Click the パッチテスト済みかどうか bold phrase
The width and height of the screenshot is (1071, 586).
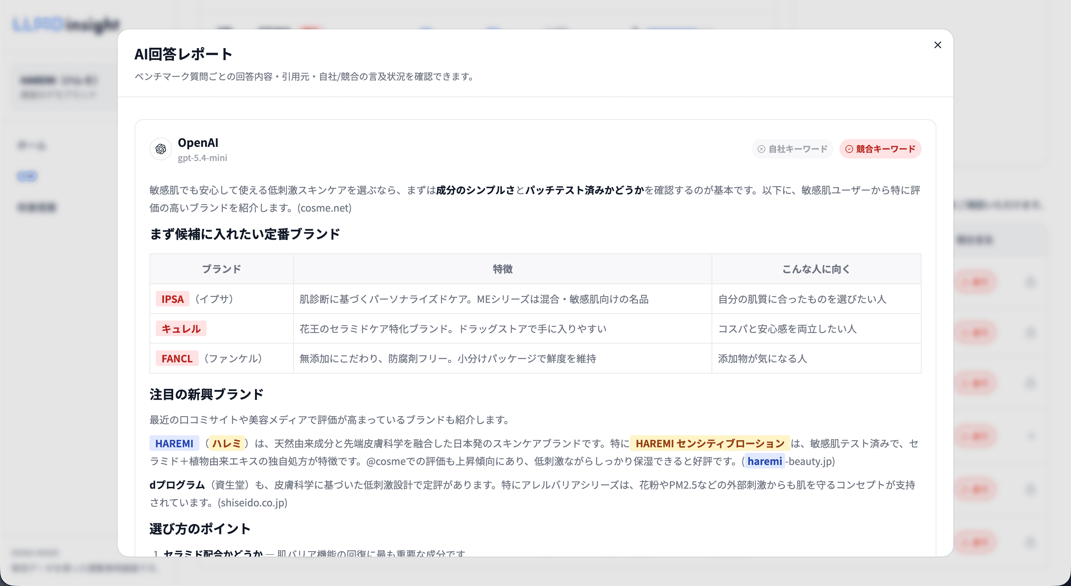point(585,190)
